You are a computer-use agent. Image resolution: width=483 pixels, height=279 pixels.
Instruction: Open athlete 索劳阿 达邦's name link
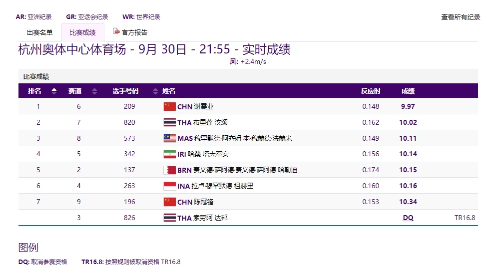pyautogui.click(x=210, y=218)
